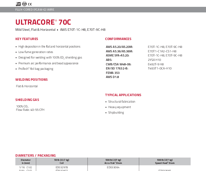
Task: Click '100% CO2' under Shielding Gas
Action: pyautogui.click(x=22, y=106)
